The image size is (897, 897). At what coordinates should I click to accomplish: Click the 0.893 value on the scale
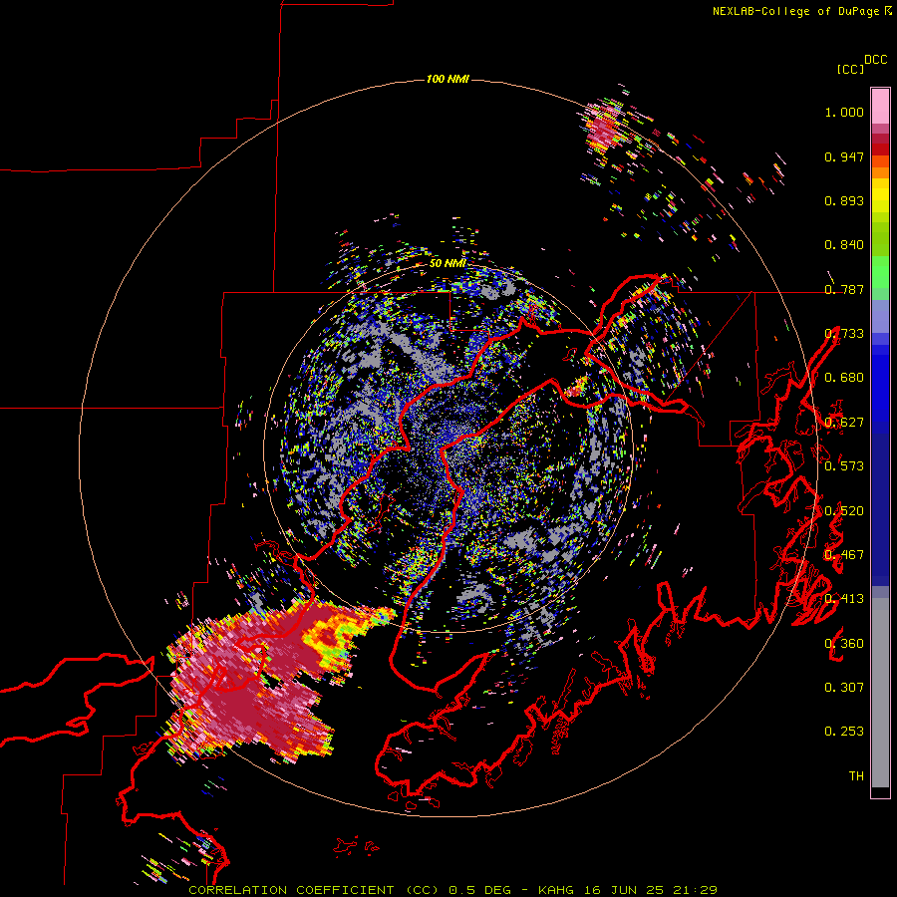pos(844,200)
